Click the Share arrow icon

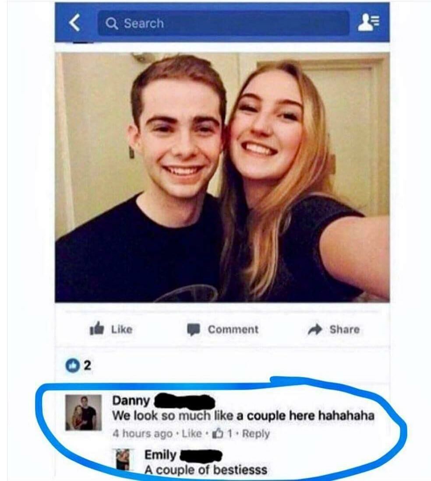pyautogui.click(x=315, y=330)
